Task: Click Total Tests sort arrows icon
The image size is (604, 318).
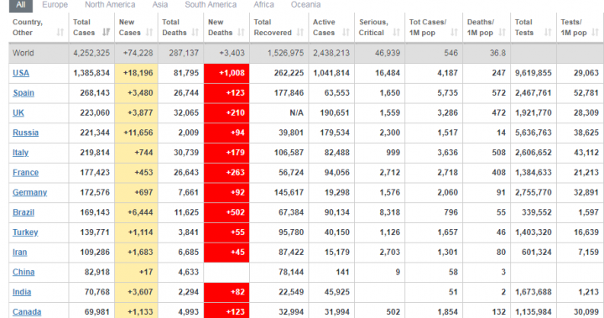Action: click(548, 33)
